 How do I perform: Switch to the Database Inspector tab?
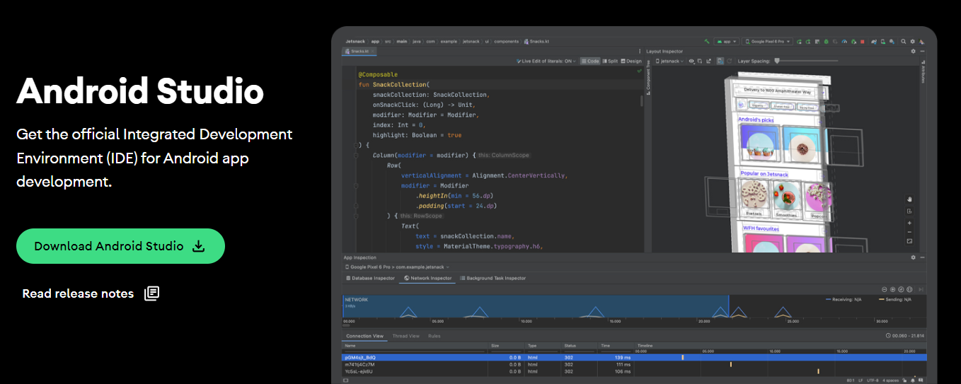pyautogui.click(x=370, y=278)
